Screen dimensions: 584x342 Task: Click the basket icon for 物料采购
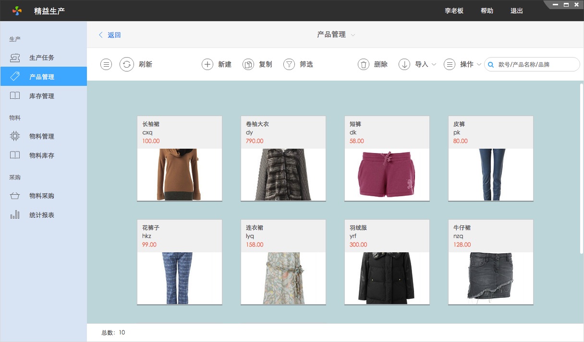[15, 196]
